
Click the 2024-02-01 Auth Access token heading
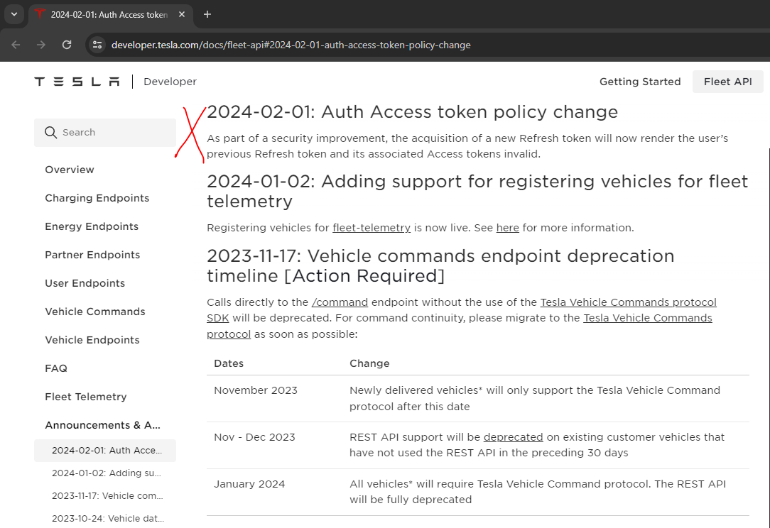tap(412, 112)
